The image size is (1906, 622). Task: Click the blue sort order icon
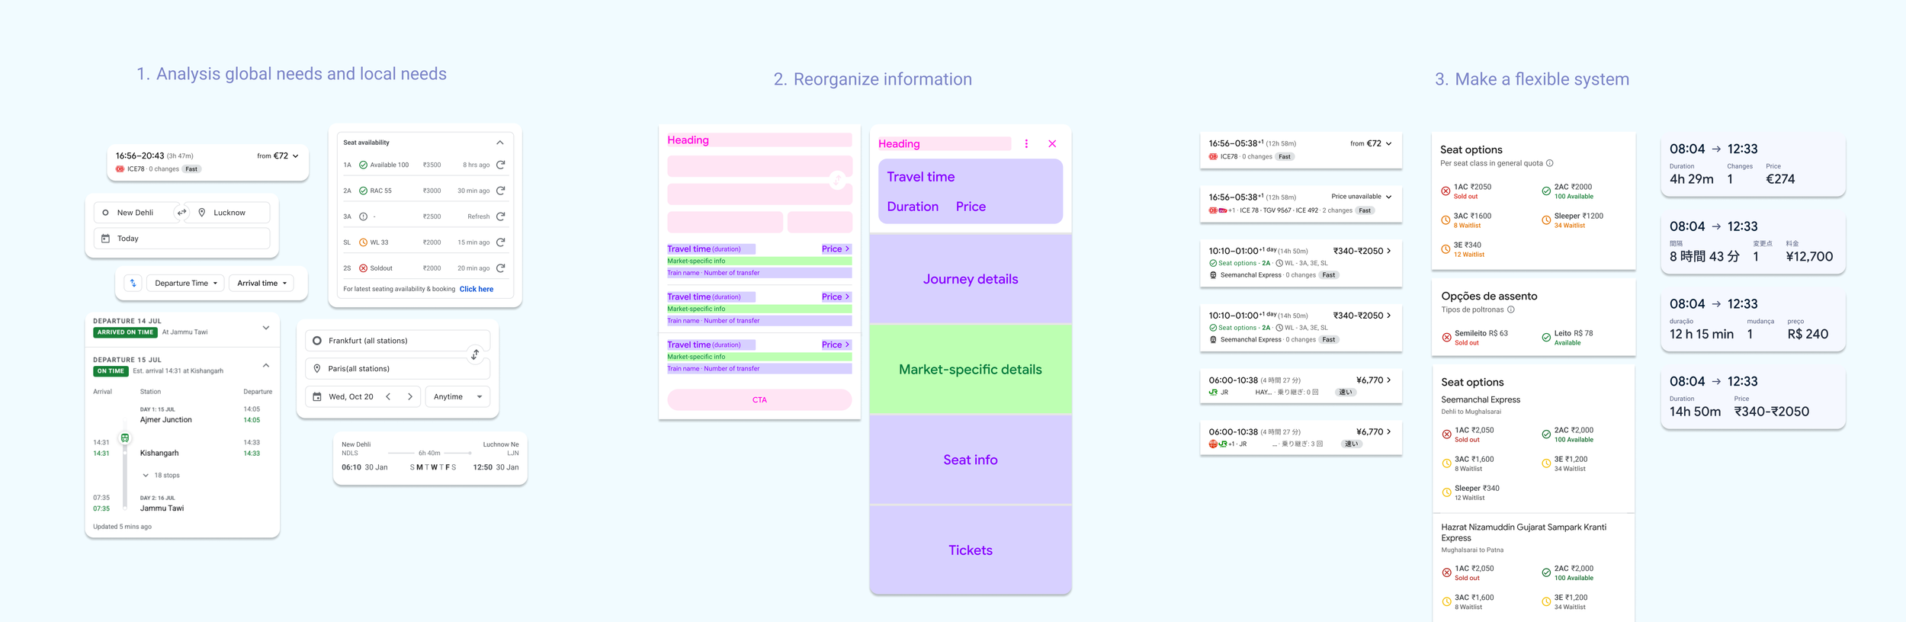pyautogui.click(x=133, y=283)
